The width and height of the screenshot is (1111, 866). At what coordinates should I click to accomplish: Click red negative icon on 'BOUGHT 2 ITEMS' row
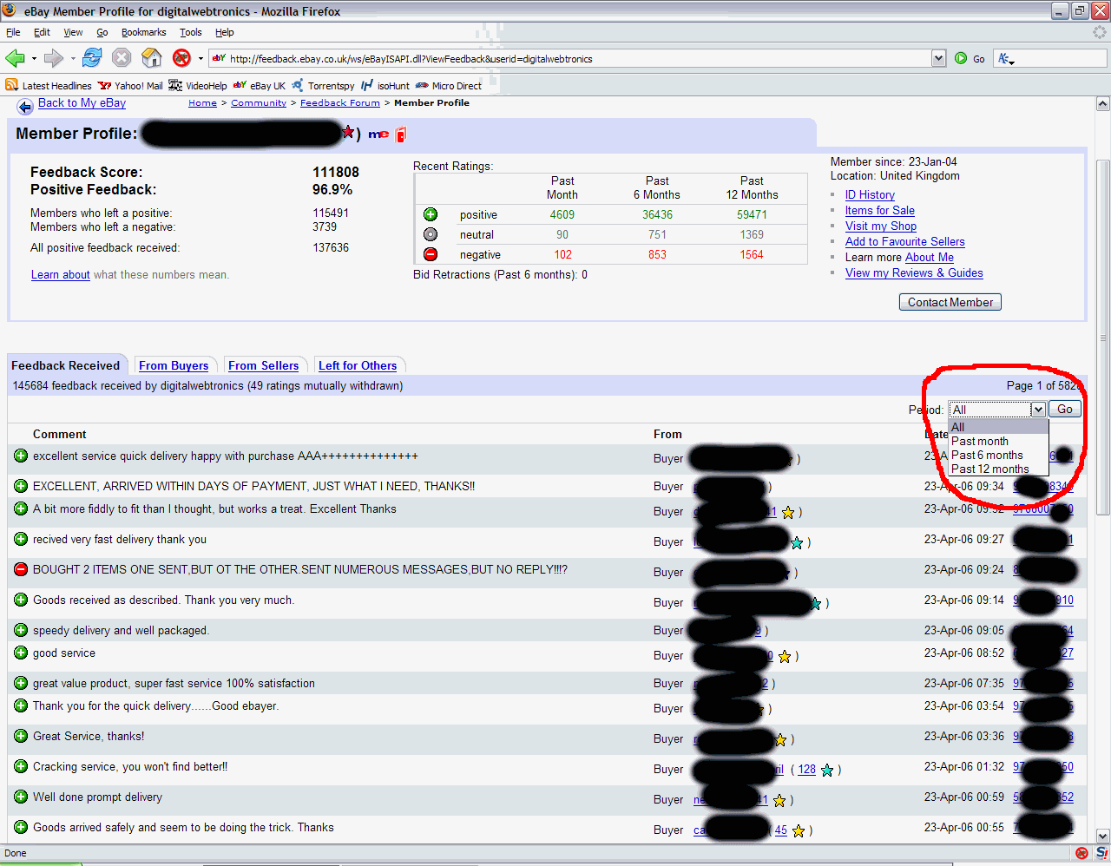(x=21, y=569)
